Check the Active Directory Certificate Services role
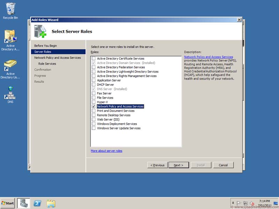 [93, 59]
